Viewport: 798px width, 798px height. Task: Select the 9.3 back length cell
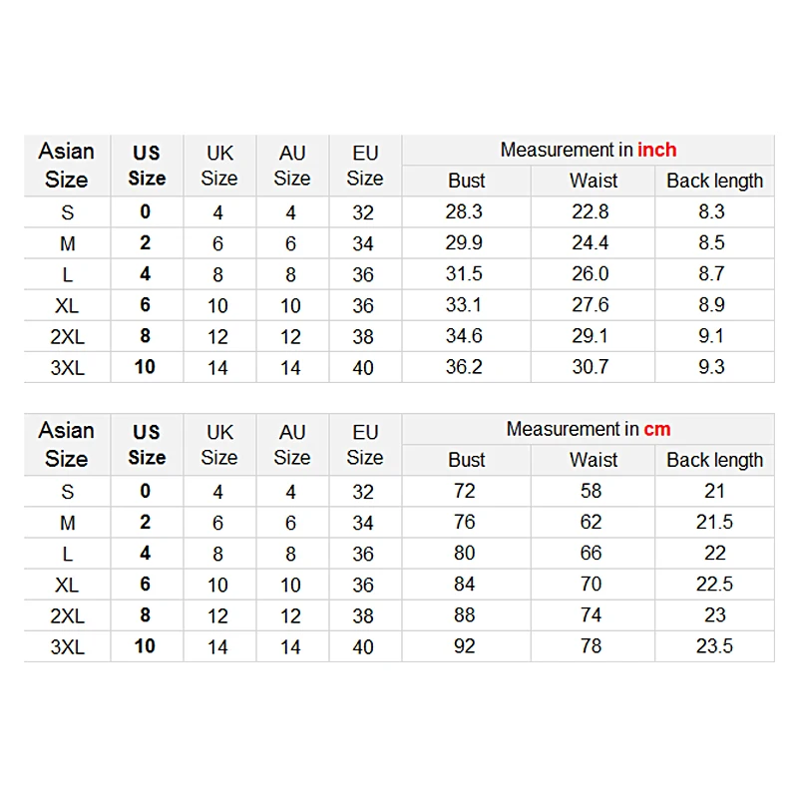coord(712,367)
